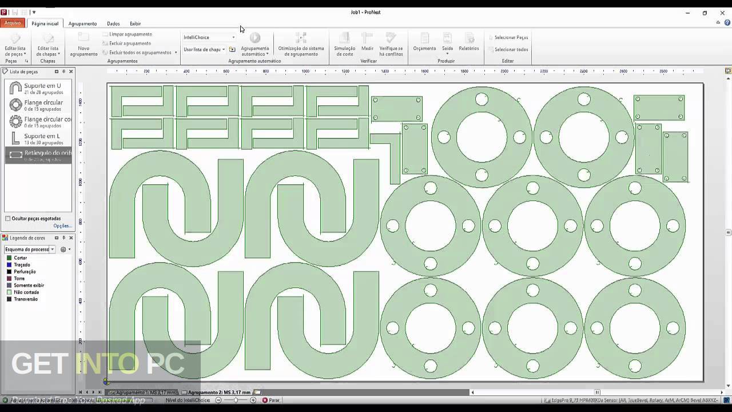The image size is (732, 412).
Task: Click the Cortar color swatch
Action: tap(9, 258)
